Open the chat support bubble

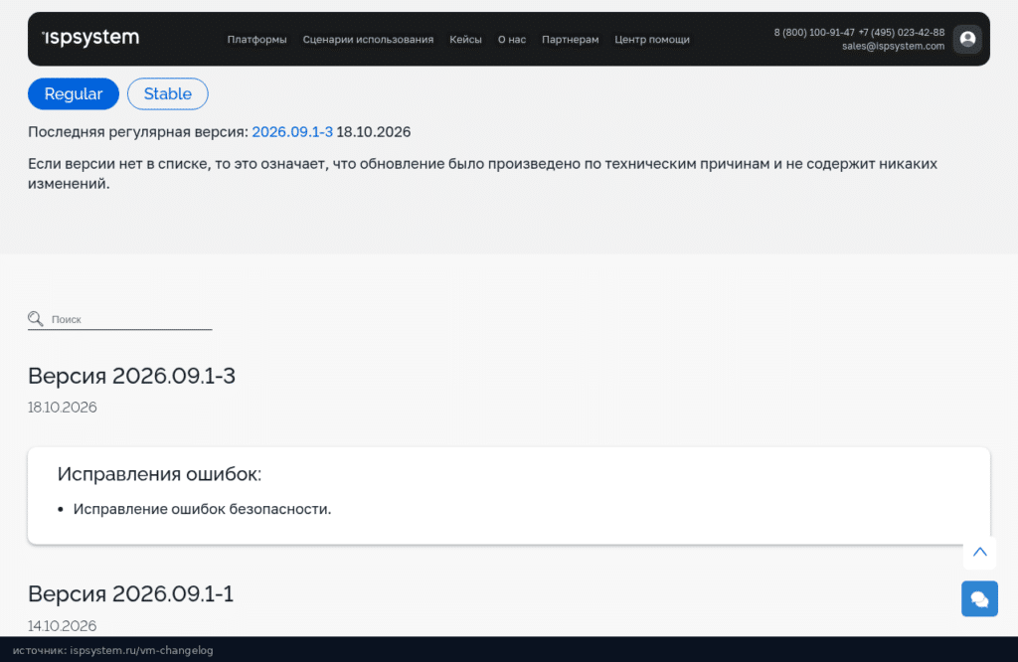click(x=979, y=598)
